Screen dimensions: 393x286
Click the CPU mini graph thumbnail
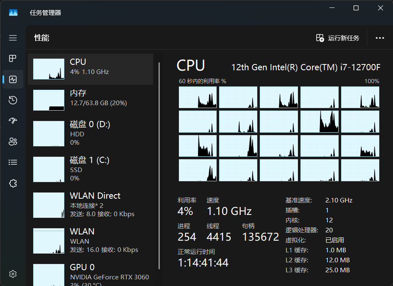point(49,69)
